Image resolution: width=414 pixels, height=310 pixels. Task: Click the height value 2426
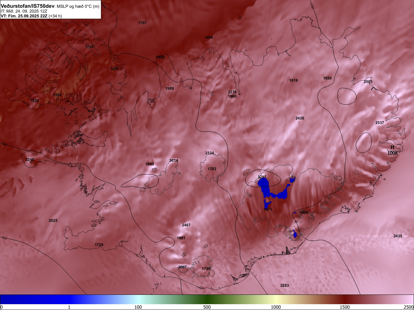(x=300, y=118)
